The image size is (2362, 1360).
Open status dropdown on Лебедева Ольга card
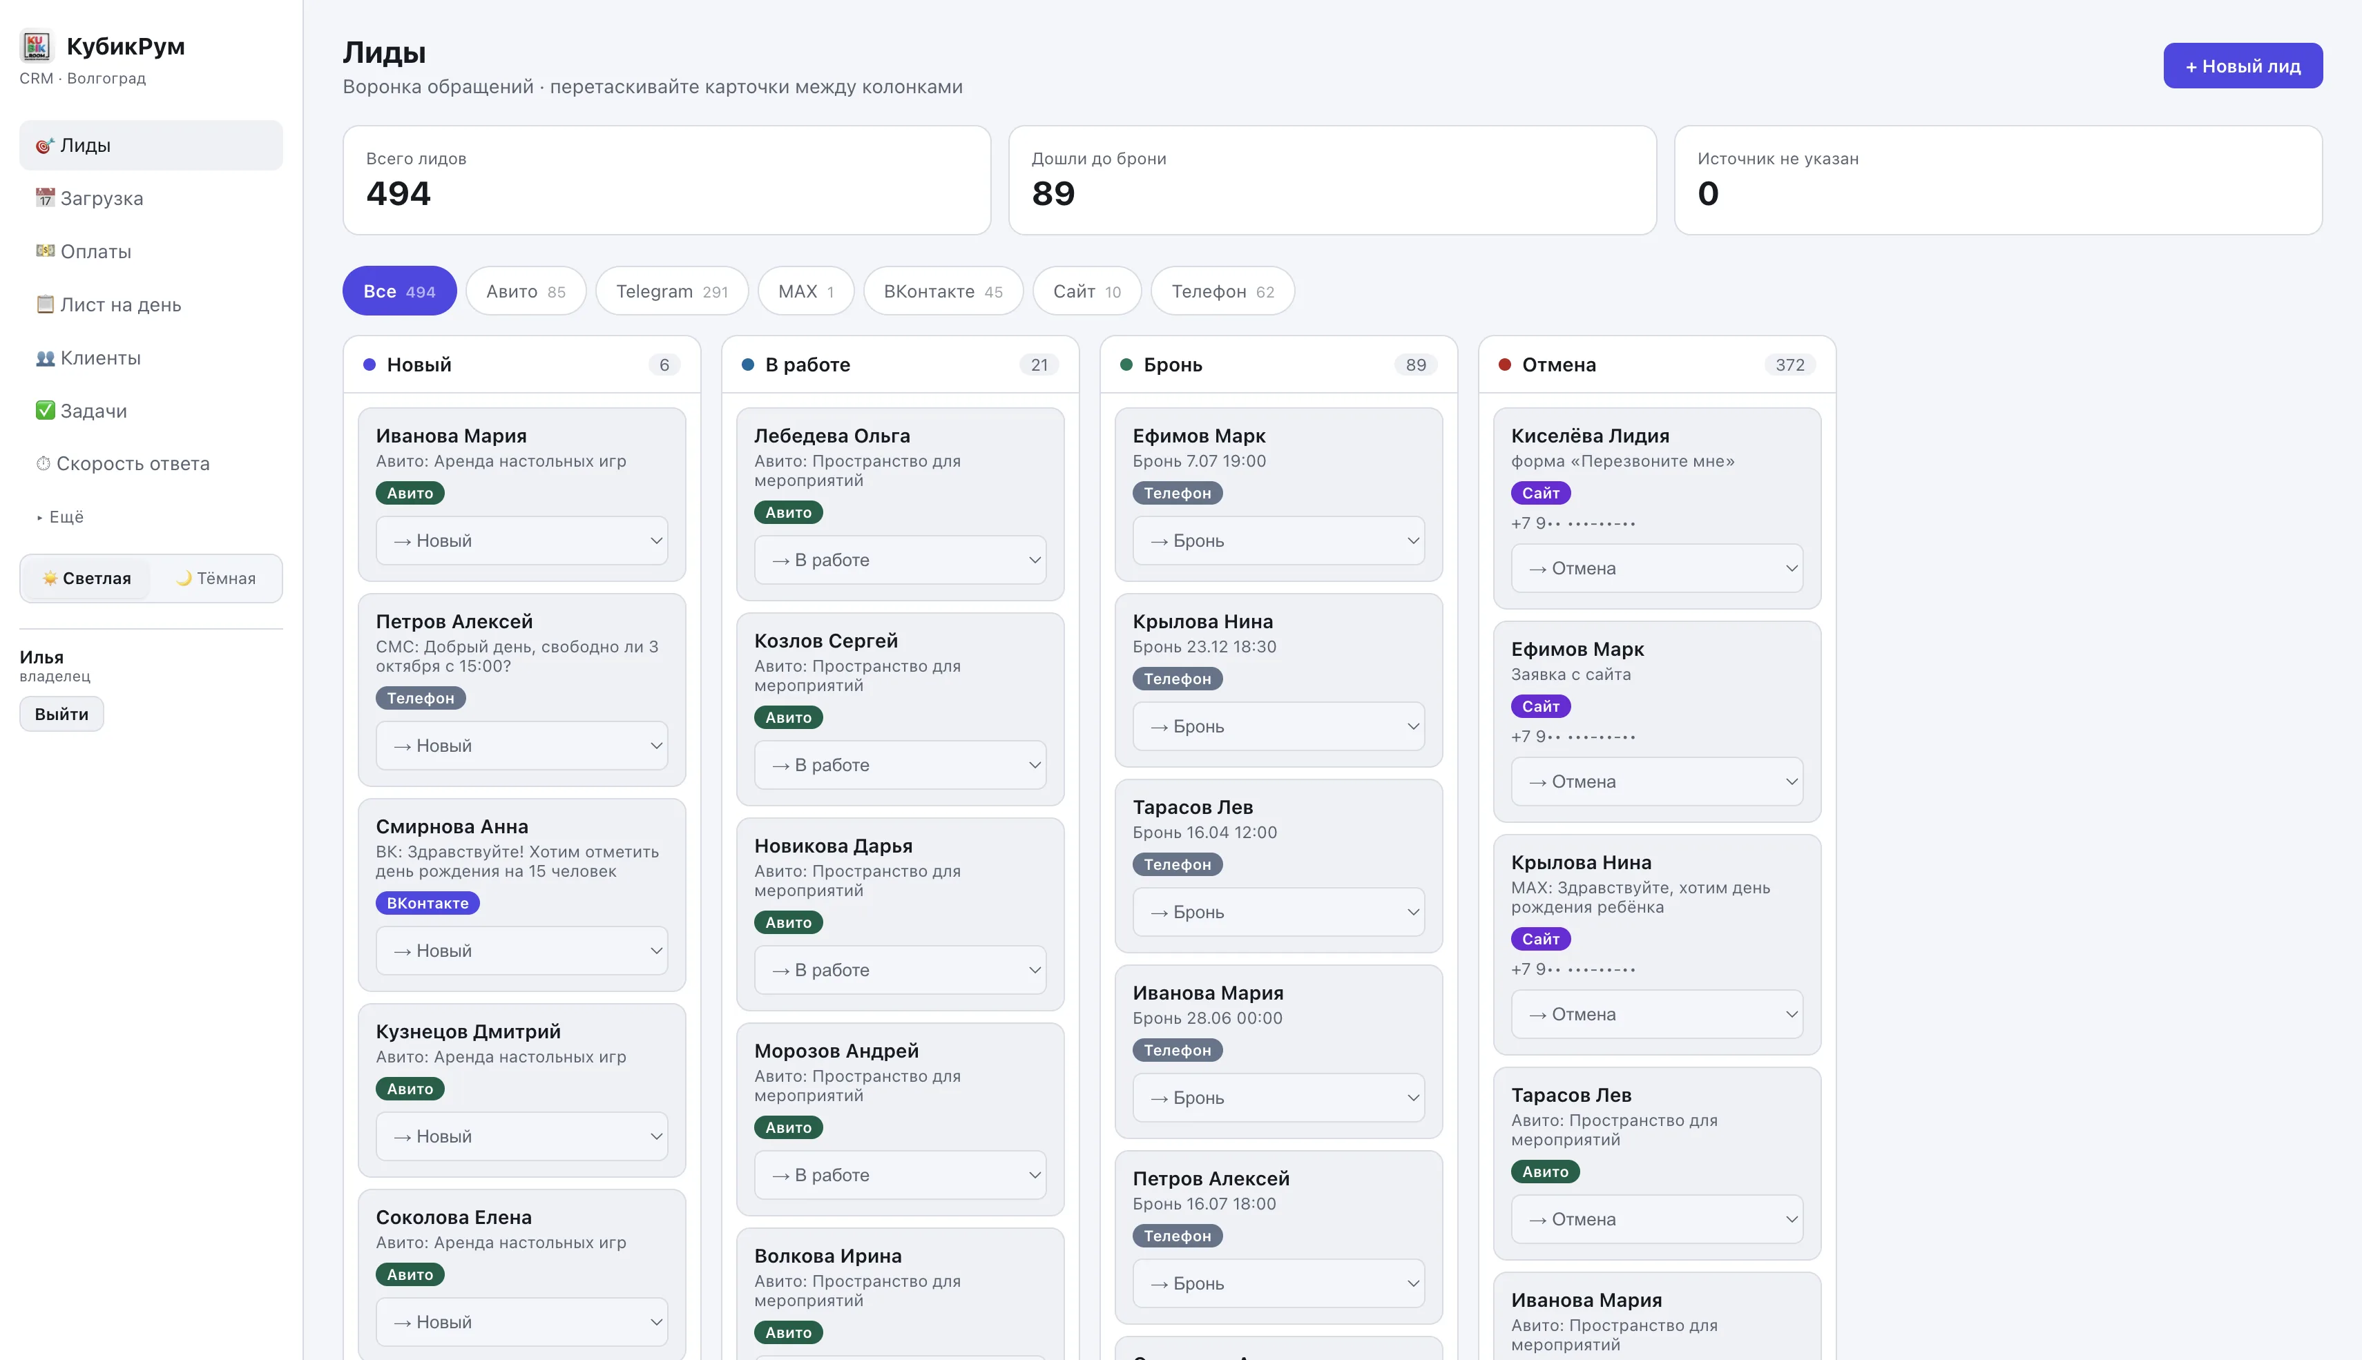click(x=900, y=561)
